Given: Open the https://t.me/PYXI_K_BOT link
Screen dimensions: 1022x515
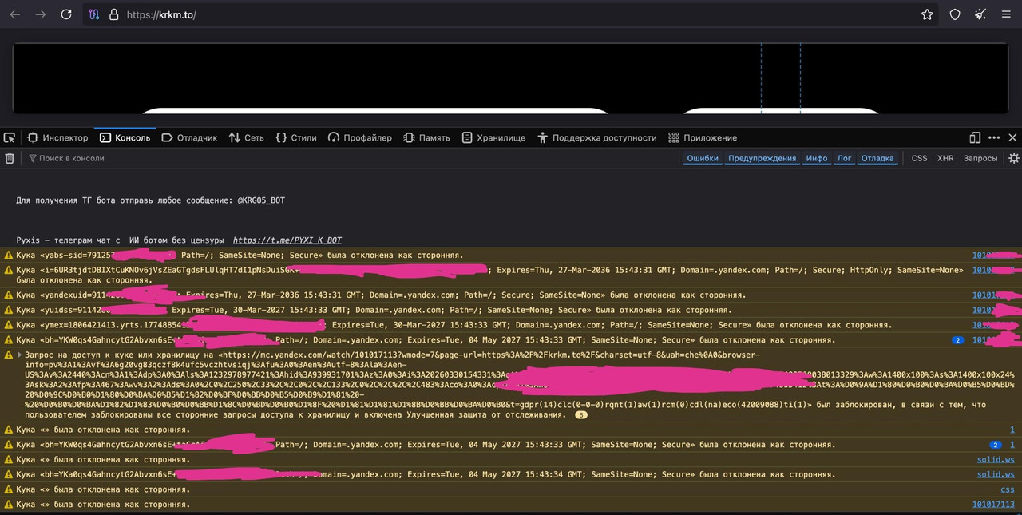Looking at the screenshot, I should point(287,240).
